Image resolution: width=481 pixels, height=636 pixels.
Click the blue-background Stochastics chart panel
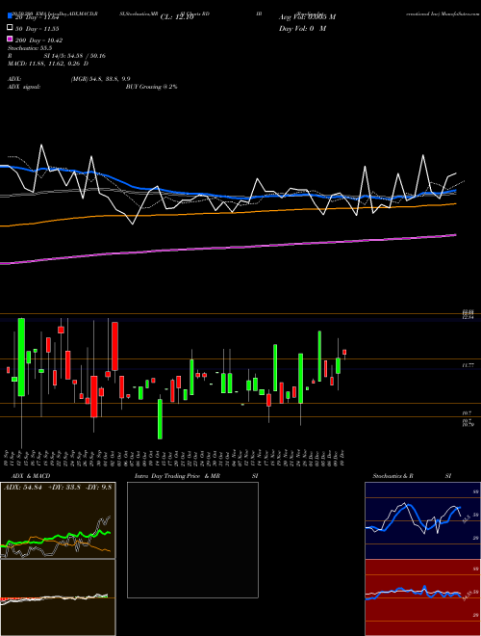422,520
